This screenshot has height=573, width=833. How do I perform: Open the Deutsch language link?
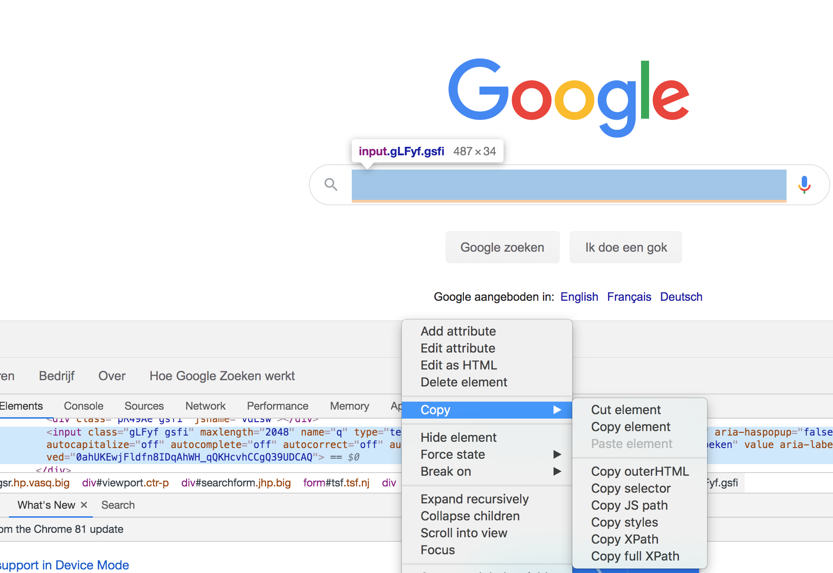coord(681,297)
